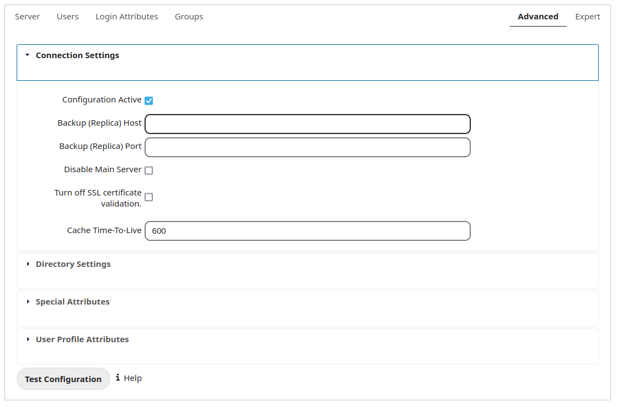
Task: Select the Advanced view
Action: 537,17
